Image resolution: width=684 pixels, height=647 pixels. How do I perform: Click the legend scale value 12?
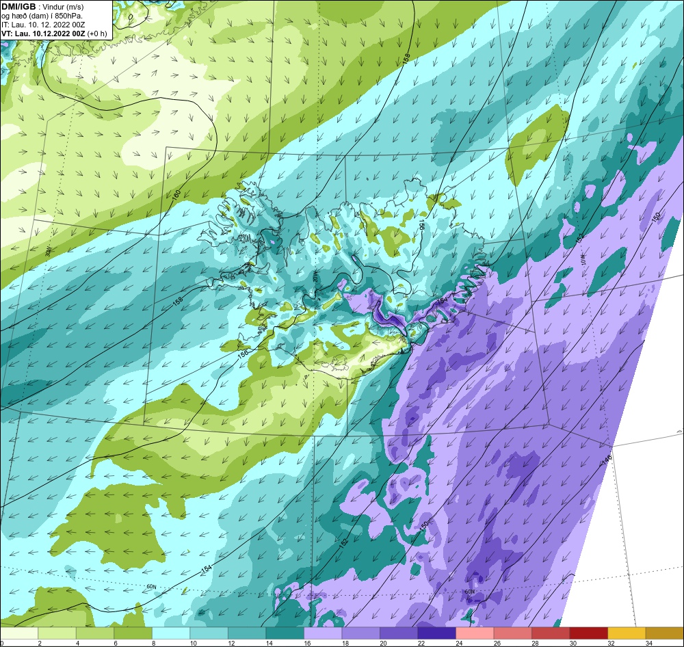(x=231, y=643)
